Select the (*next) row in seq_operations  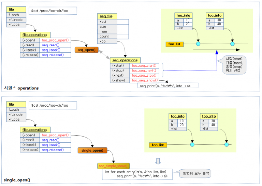[x=134, y=75]
